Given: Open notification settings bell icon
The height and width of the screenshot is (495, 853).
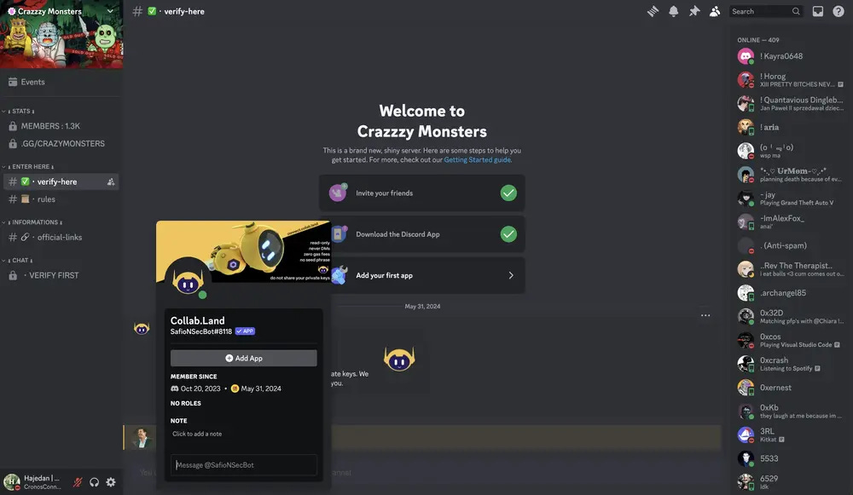Looking at the screenshot, I should tap(674, 11).
